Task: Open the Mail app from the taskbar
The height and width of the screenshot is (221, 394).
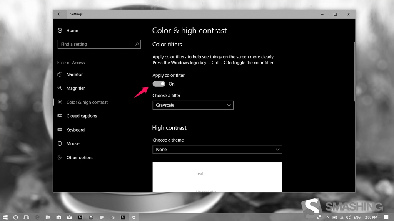Action: tap(69, 217)
